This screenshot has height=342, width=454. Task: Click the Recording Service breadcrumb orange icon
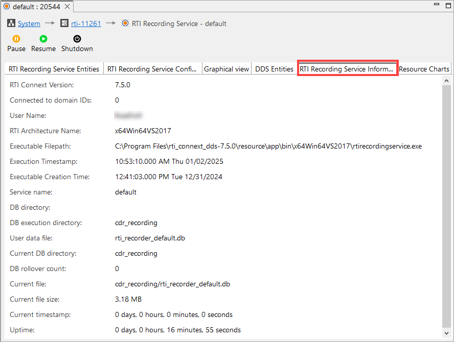tap(125, 23)
